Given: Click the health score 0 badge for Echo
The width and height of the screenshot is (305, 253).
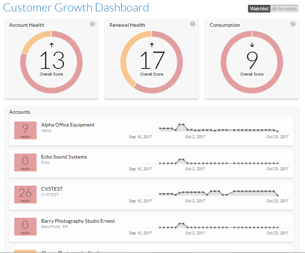Looking at the screenshot, I should (25, 162).
